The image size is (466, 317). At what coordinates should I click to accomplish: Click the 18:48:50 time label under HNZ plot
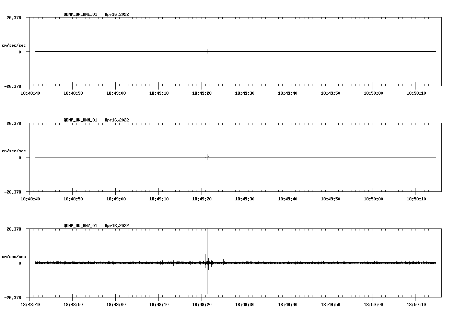click(73, 305)
